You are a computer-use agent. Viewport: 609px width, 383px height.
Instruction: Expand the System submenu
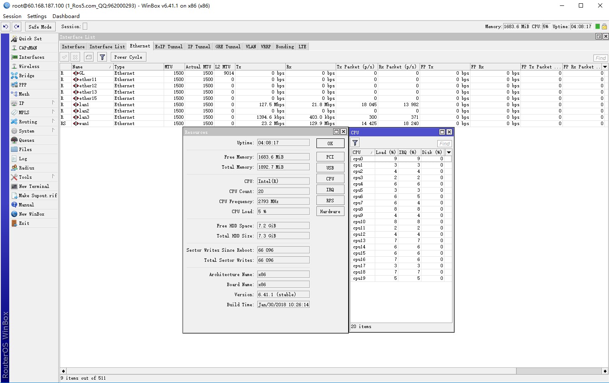[x=53, y=130]
